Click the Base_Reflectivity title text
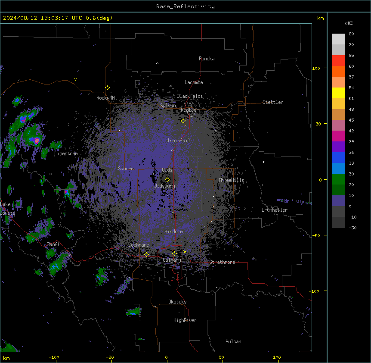 point(185,6)
